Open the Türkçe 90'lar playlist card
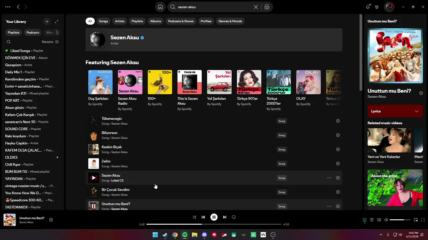The image size is (428, 240). (x=249, y=88)
